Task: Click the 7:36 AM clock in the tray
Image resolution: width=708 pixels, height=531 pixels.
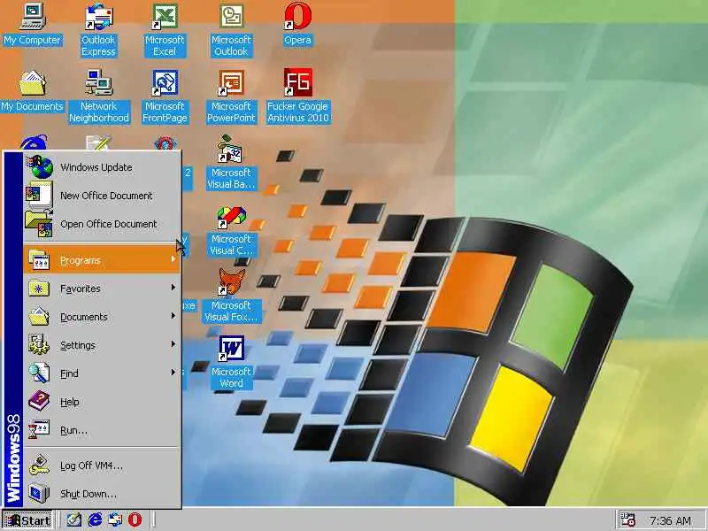Action: click(x=671, y=520)
